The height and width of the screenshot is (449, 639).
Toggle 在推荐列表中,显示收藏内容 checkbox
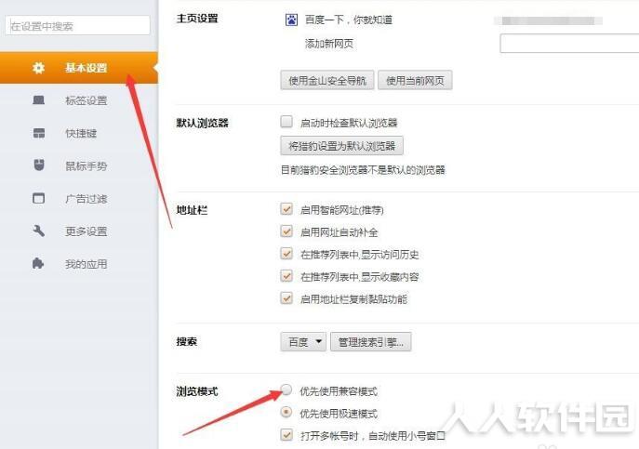coord(286,276)
